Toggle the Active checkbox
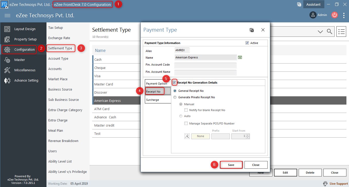This screenshot has width=349, height=187. (247, 43)
